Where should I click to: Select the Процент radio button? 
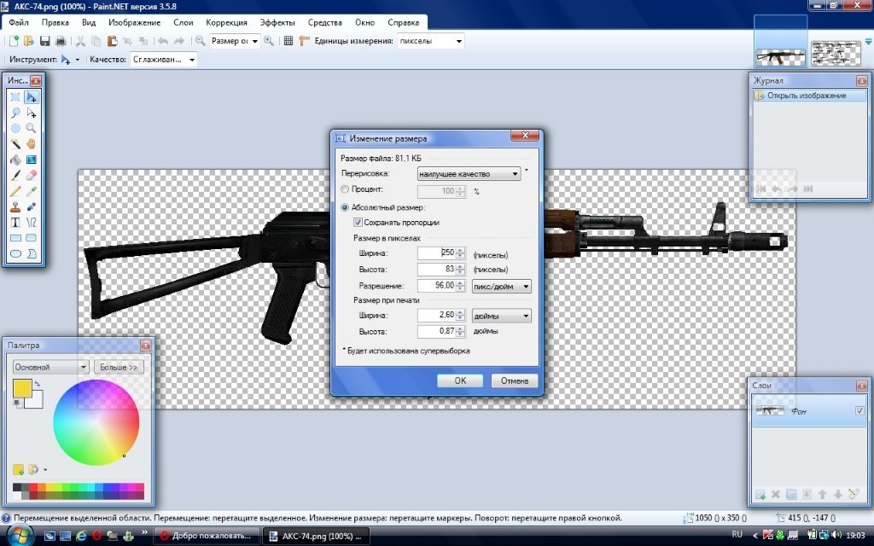pyautogui.click(x=345, y=189)
